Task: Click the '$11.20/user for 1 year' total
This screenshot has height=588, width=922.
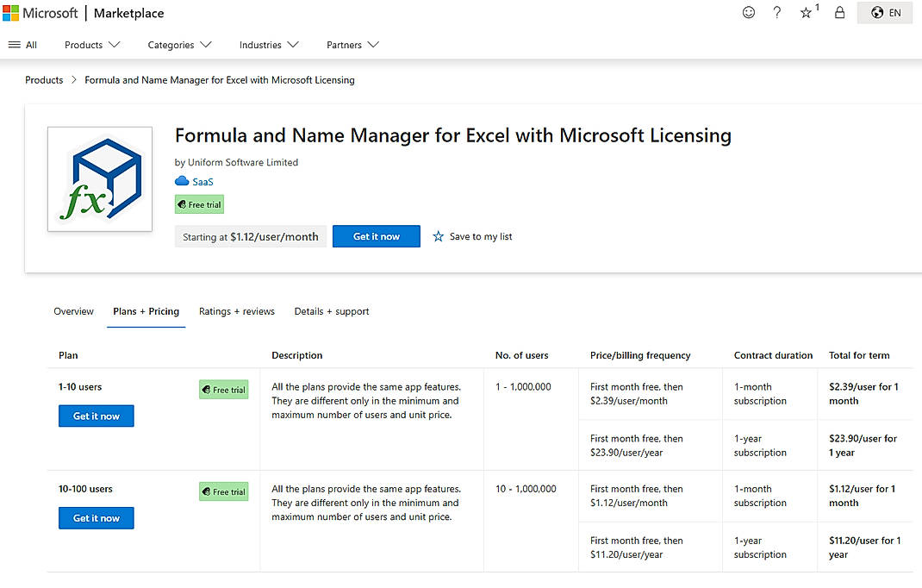Action: click(x=864, y=547)
